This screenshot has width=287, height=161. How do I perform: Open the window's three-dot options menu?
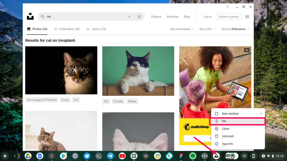228,7
